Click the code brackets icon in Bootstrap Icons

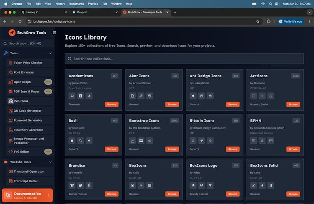pyautogui.click(x=149, y=140)
